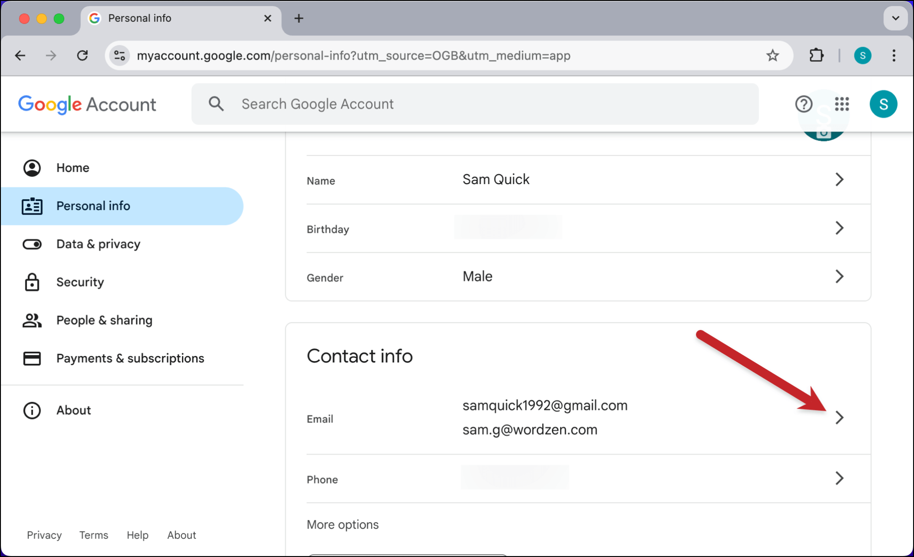Click the Gender value Male
The width and height of the screenshot is (914, 557).
click(477, 276)
